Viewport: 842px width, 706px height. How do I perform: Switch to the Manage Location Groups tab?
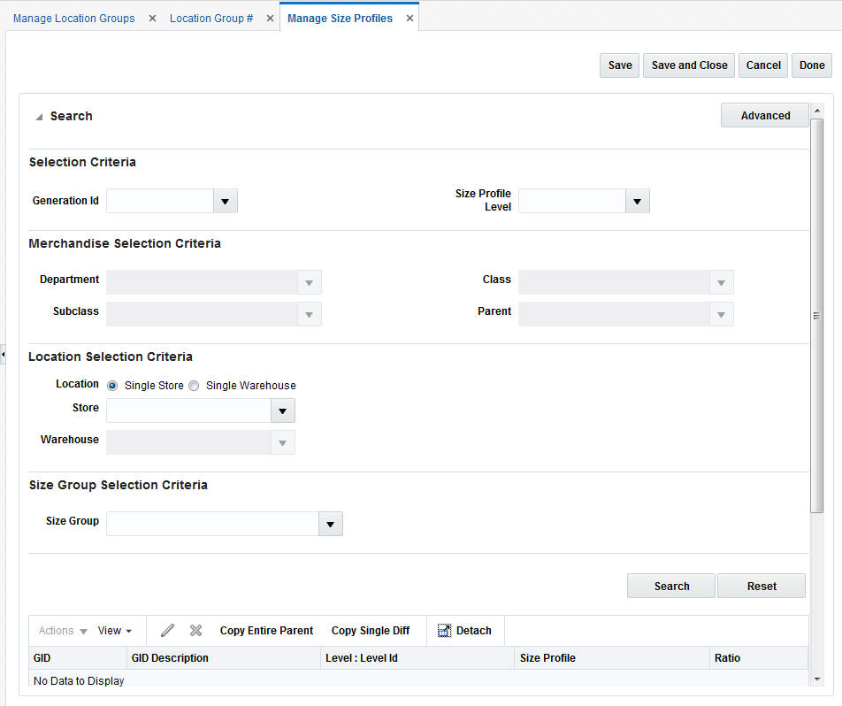pyautogui.click(x=73, y=18)
